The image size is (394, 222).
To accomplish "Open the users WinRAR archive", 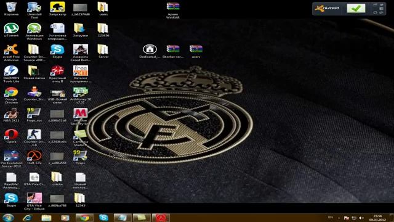I will point(196,49).
